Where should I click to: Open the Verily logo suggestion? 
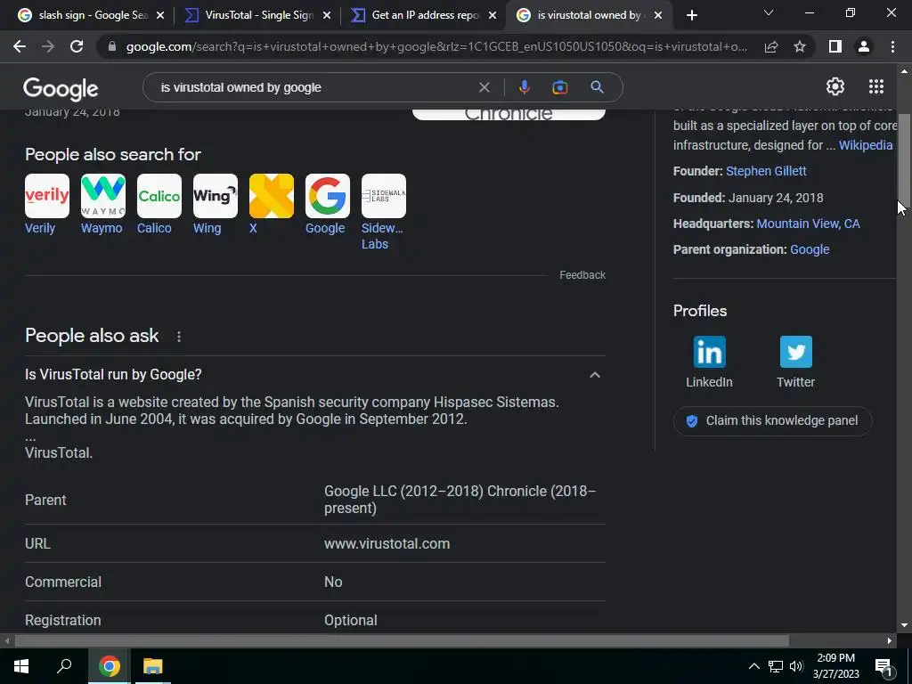(x=47, y=196)
